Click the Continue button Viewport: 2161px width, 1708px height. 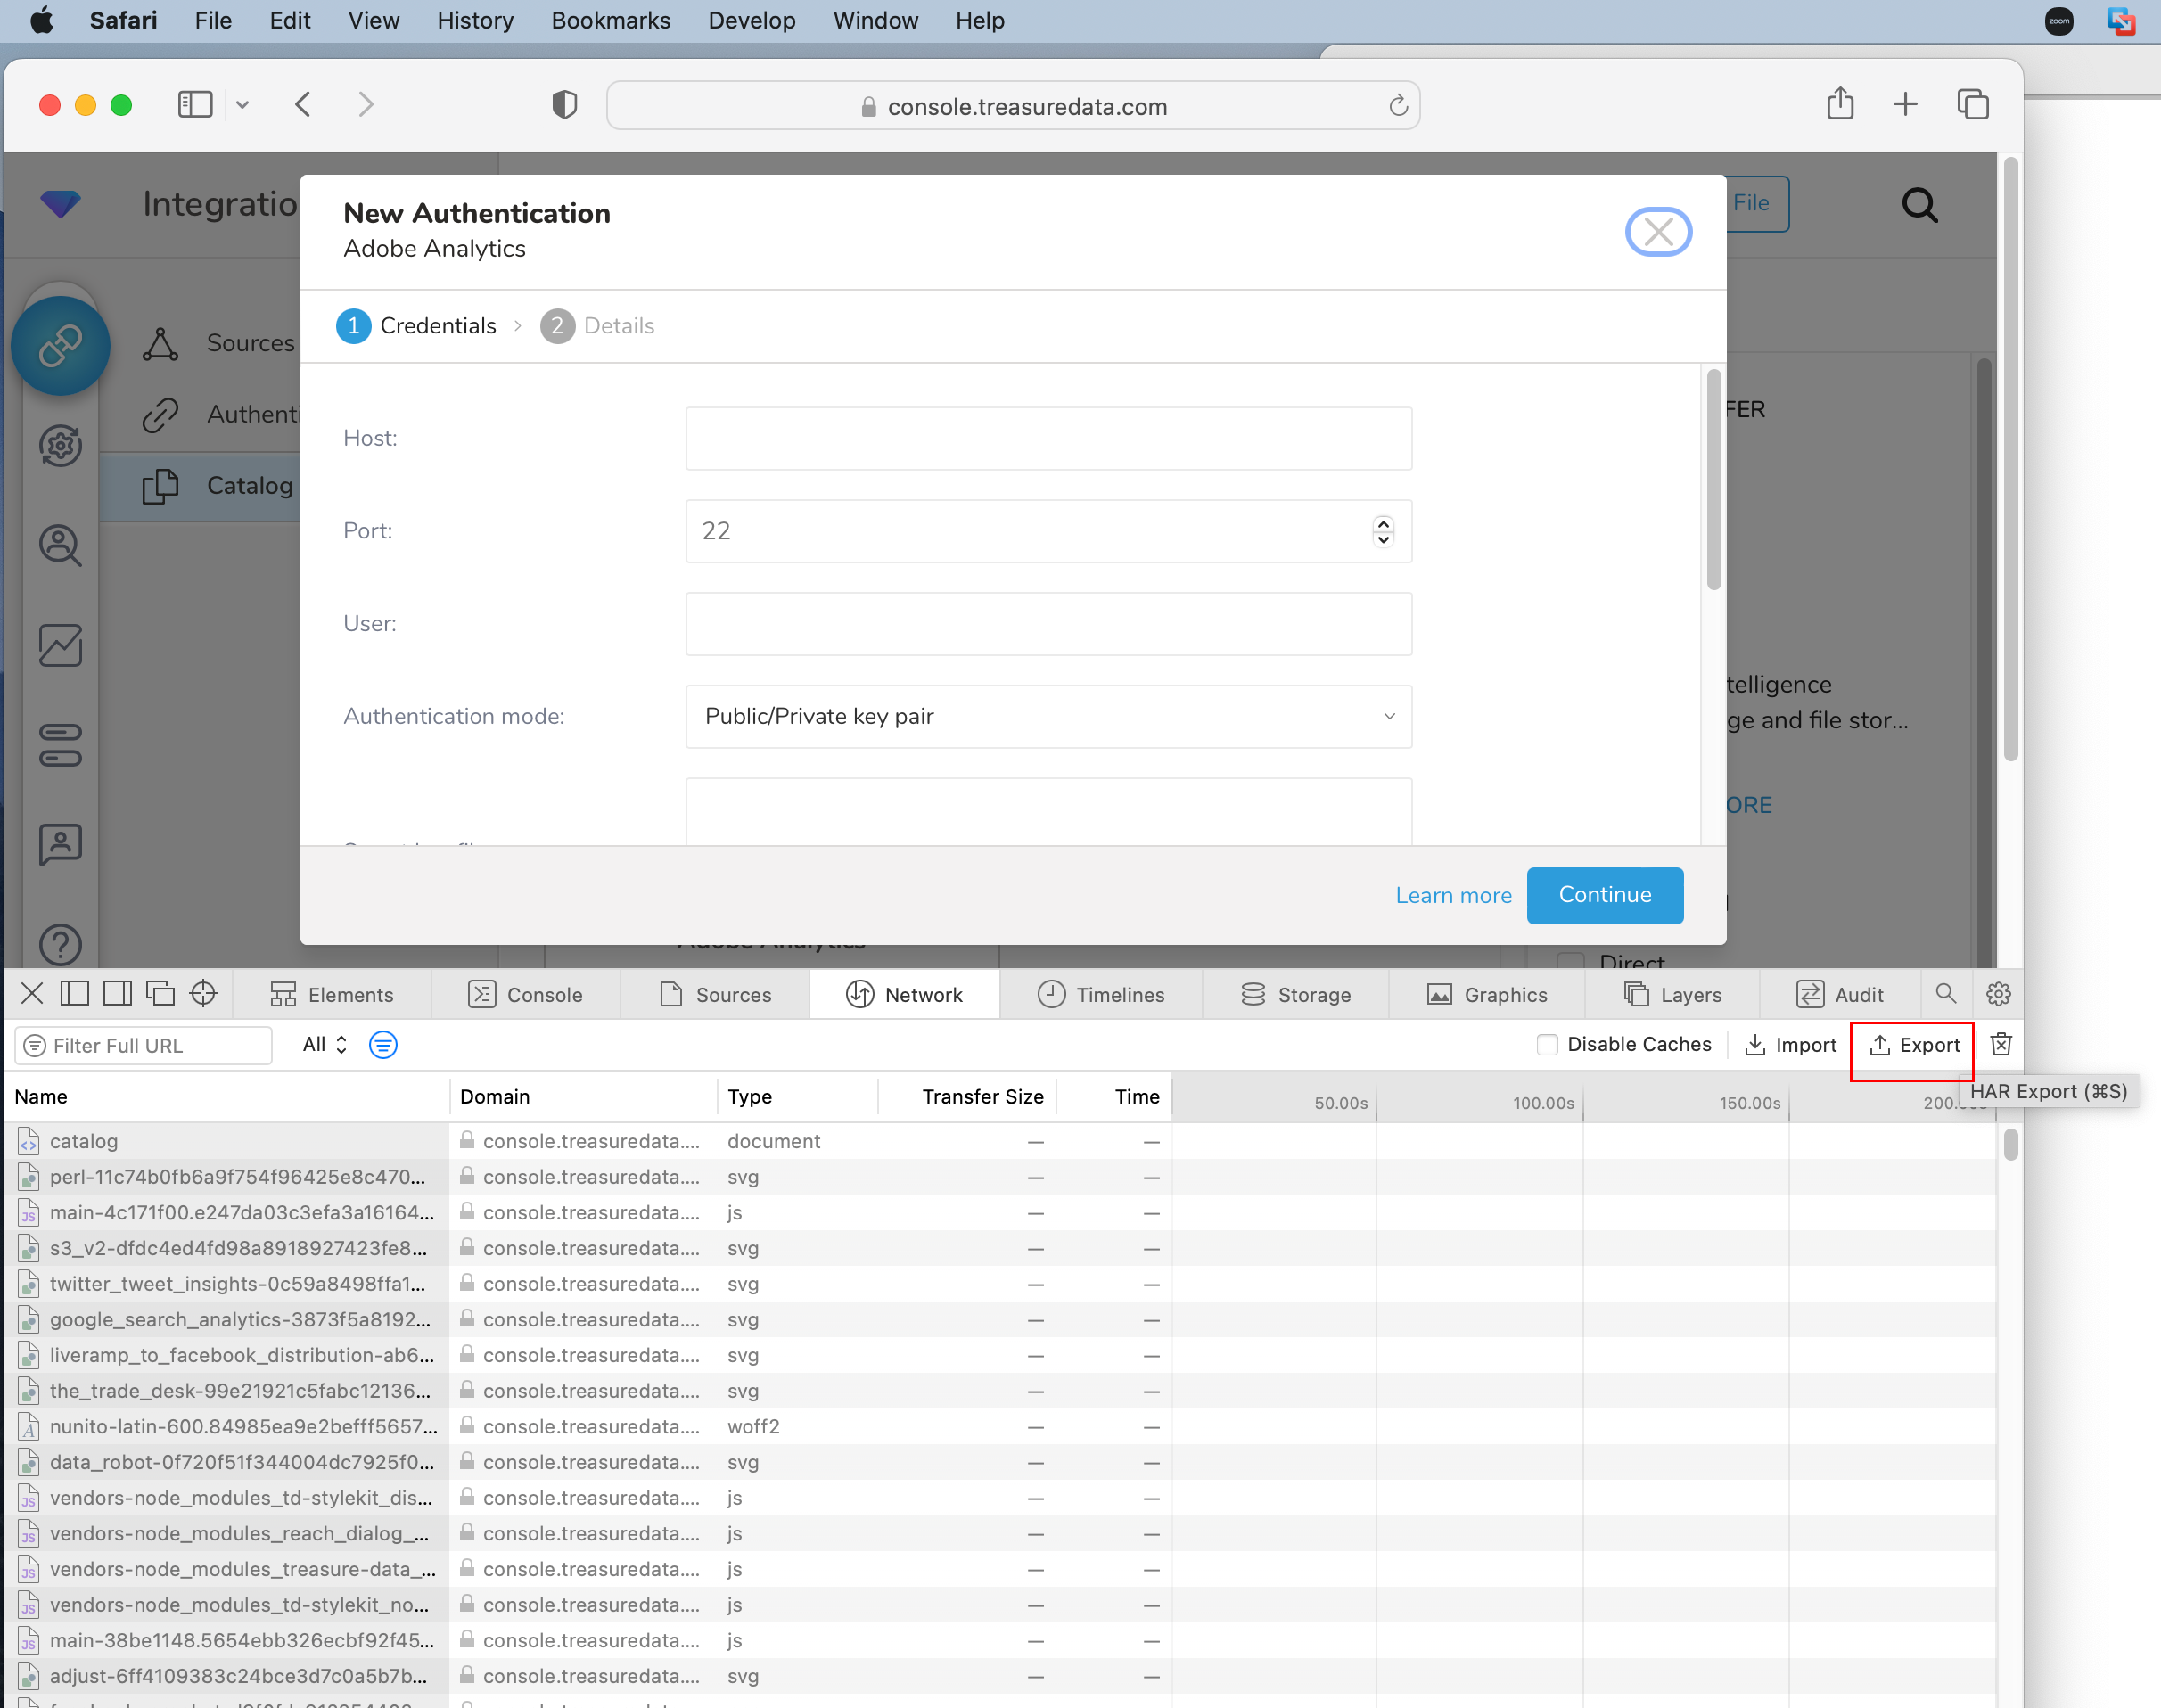[1604, 895]
